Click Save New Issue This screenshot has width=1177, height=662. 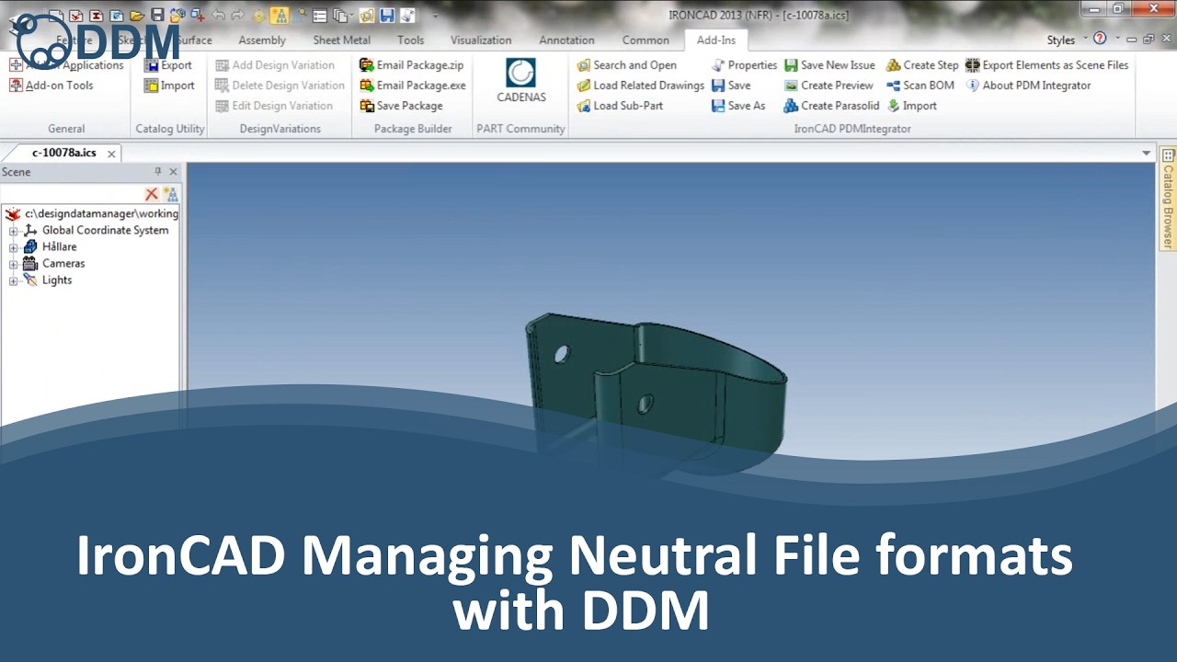(829, 65)
